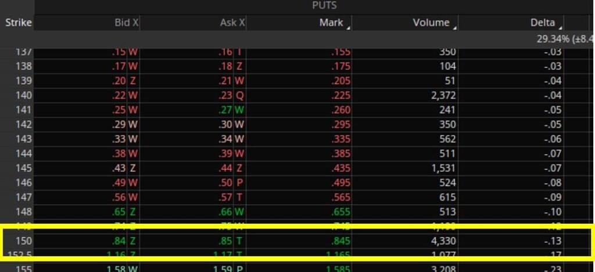Click the .57 ask at 147 strike
Viewport: 595px width, 272px height.
pyautogui.click(x=225, y=197)
